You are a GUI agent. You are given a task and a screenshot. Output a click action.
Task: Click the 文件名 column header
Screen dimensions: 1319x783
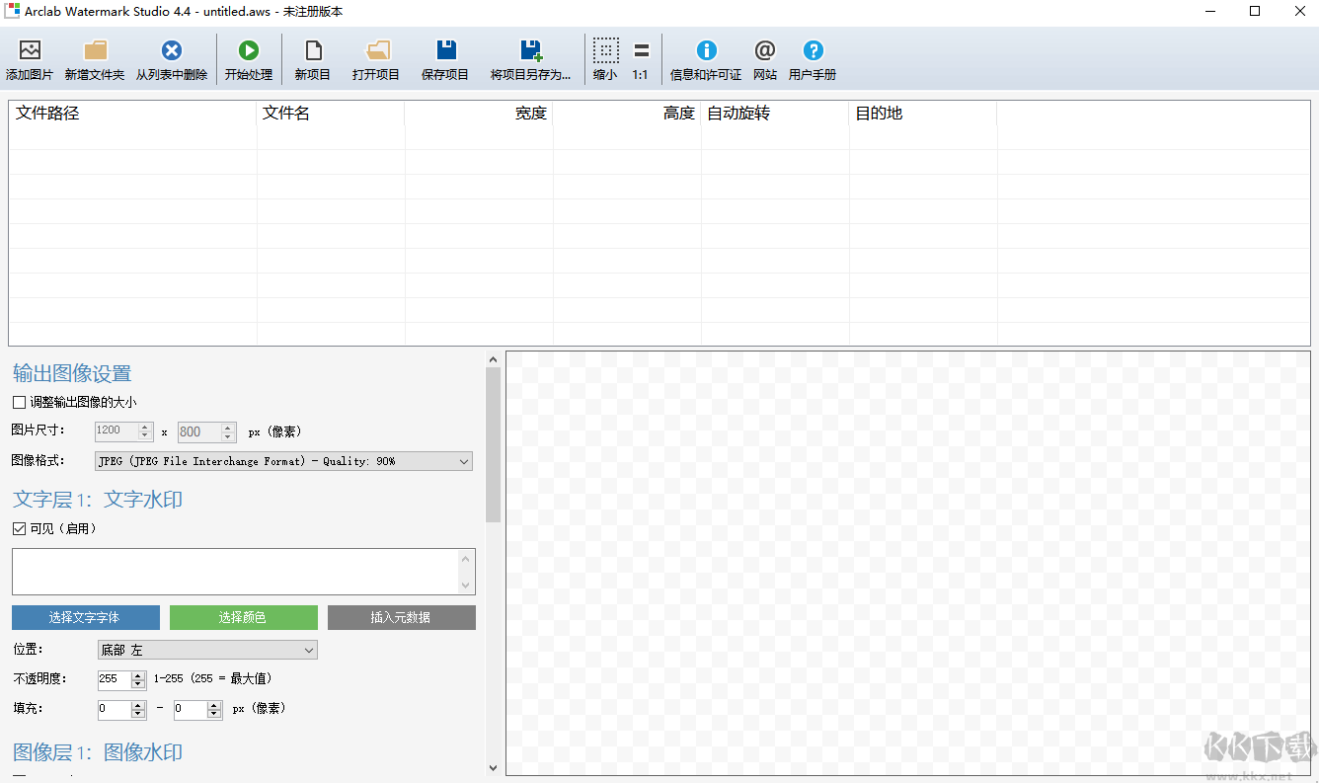330,114
